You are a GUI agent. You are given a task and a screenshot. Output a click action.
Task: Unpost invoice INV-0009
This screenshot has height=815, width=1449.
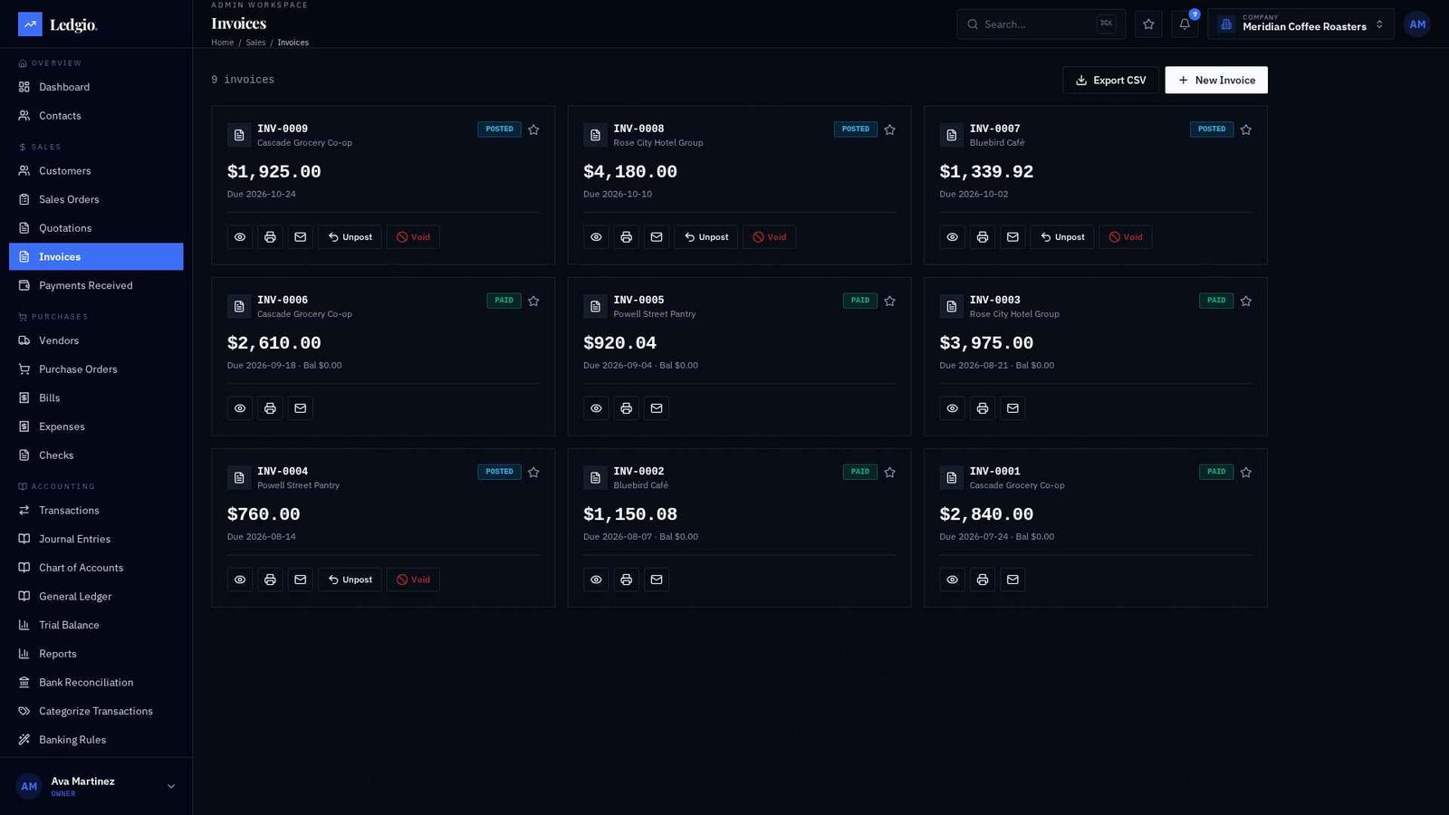(350, 237)
